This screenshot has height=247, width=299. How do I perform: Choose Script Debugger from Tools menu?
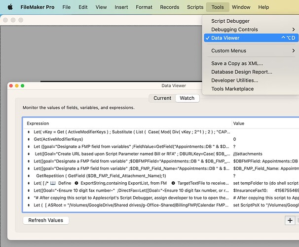click(x=251, y=21)
